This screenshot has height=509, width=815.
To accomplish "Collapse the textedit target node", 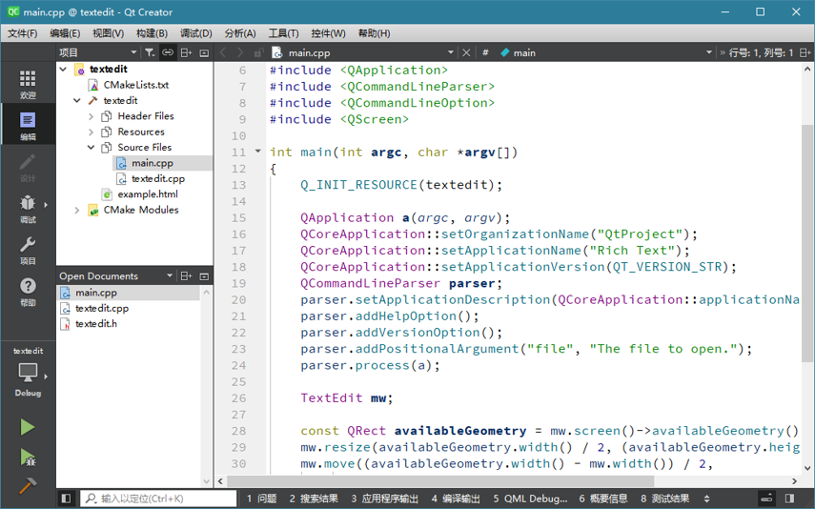I will (77, 100).
